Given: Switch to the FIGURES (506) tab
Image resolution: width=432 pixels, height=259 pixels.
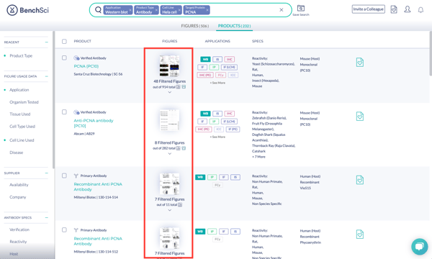Looking at the screenshot, I should 195,26.
